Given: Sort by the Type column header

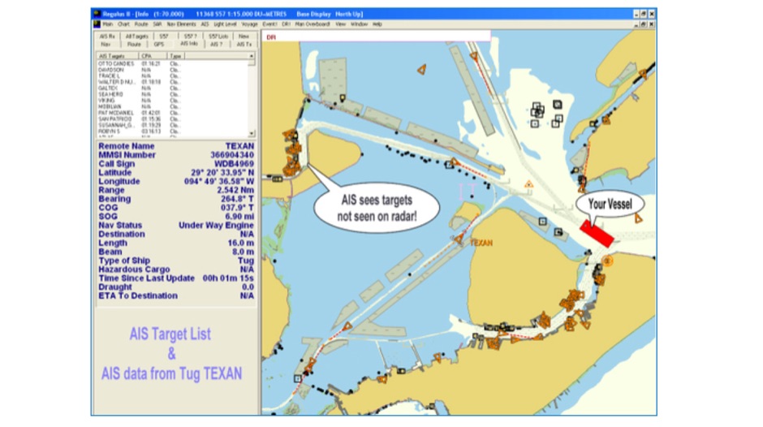Looking at the screenshot, I should [175, 56].
